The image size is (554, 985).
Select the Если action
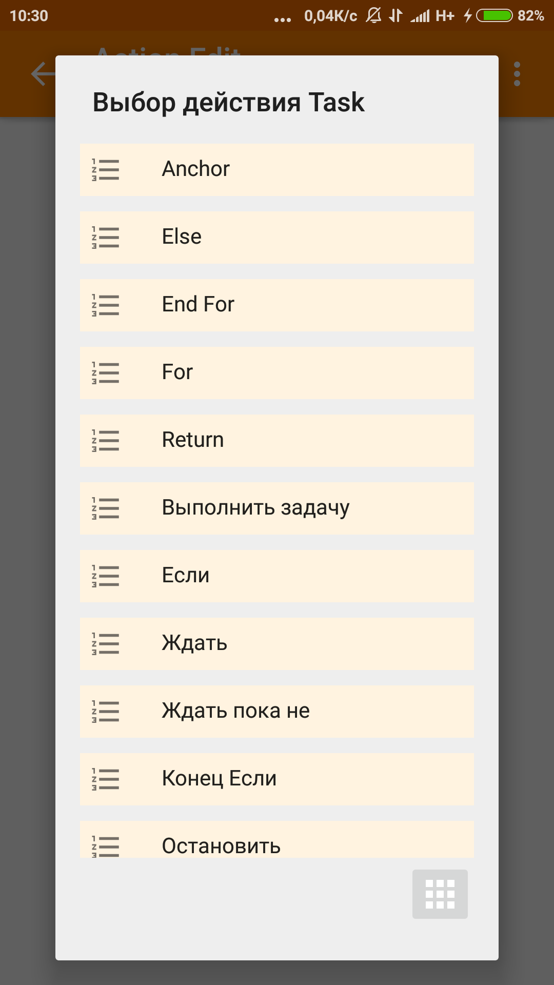(277, 576)
